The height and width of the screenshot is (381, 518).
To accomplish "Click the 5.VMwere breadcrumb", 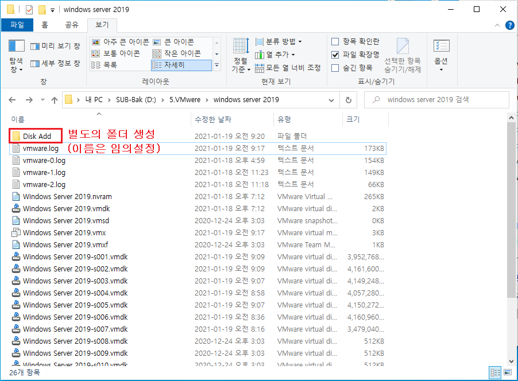I will [185, 100].
